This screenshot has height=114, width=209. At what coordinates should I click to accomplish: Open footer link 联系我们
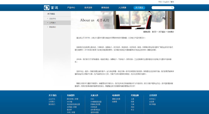pyautogui.click(x=52, y=104)
